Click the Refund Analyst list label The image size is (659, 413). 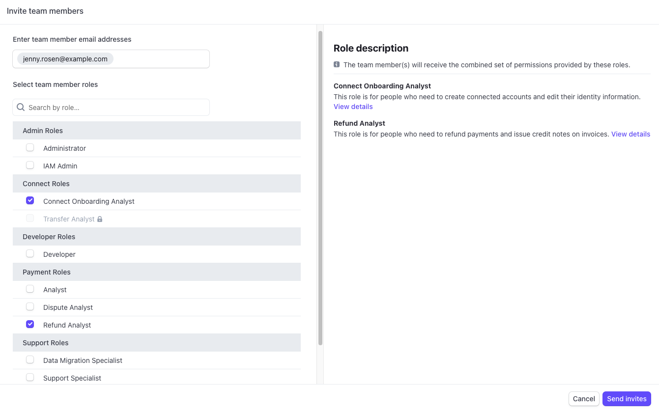[x=67, y=325]
